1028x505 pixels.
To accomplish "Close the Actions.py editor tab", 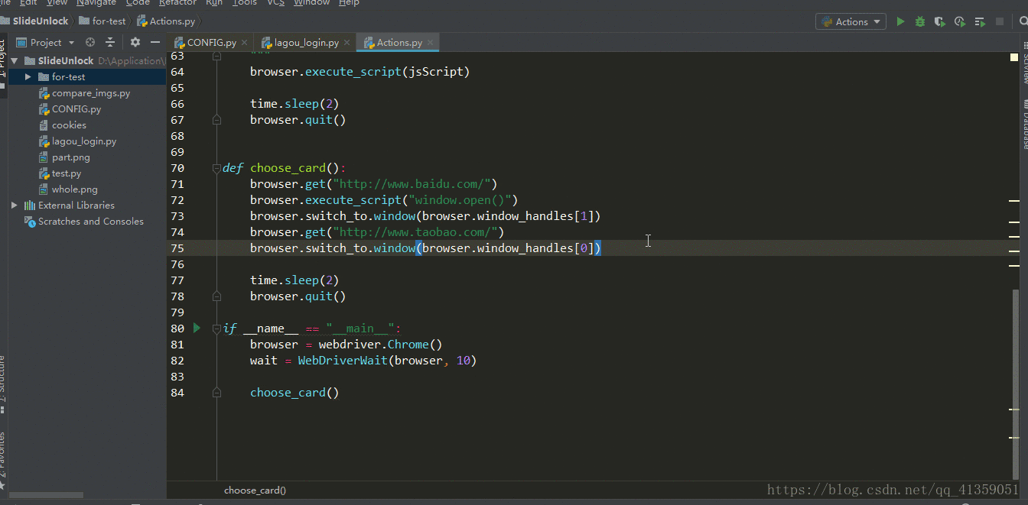I will point(430,43).
